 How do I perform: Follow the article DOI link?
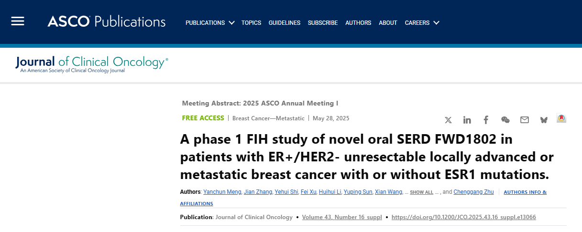click(463, 217)
